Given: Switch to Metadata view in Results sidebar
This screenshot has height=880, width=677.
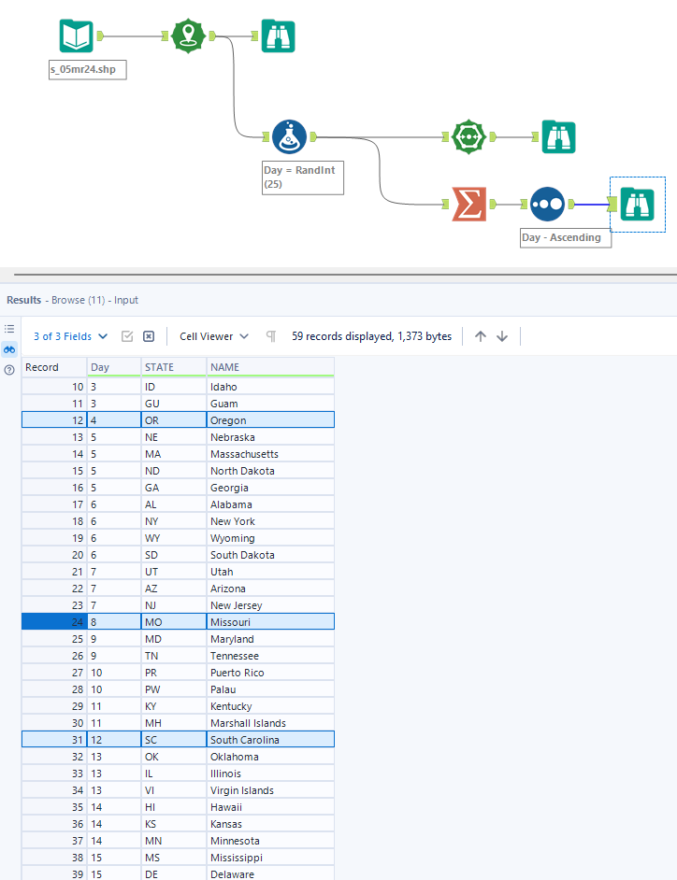Looking at the screenshot, I should pyautogui.click(x=9, y=329).
